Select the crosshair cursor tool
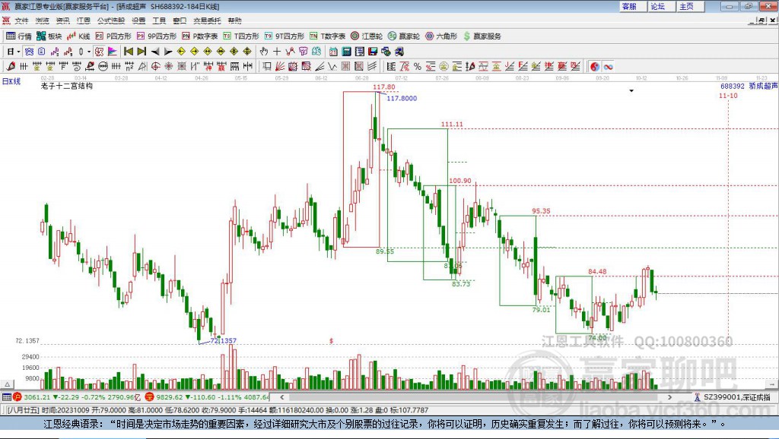The height and width of the screenshot is (439, 779). [x=277, y=52]
